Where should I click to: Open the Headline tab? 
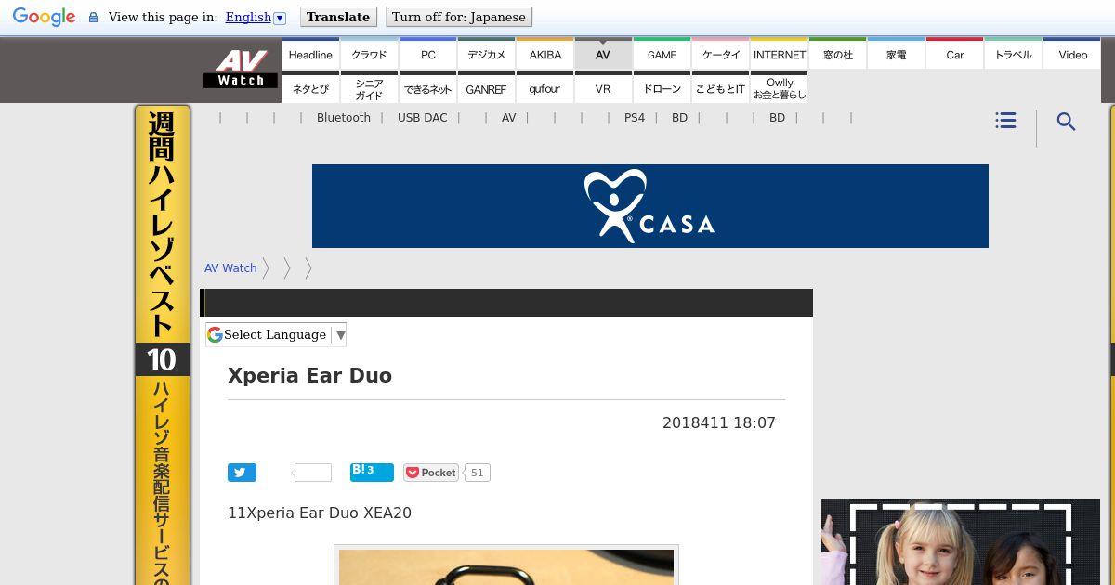pyautogui.click(x=310, y=54)
